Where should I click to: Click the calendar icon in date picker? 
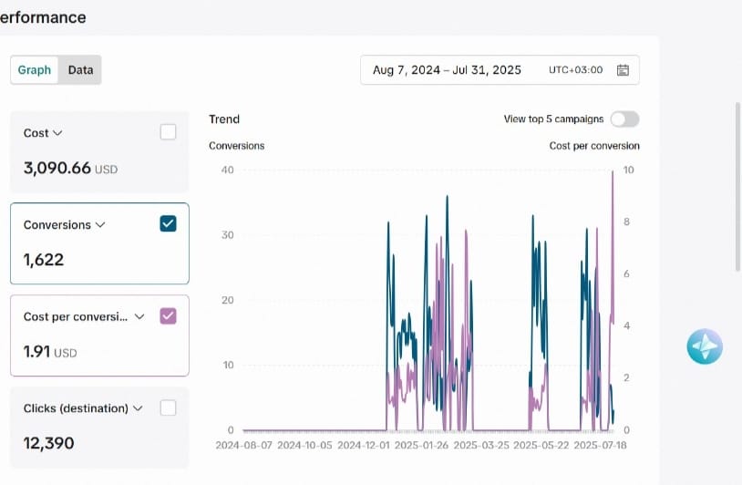623,70
